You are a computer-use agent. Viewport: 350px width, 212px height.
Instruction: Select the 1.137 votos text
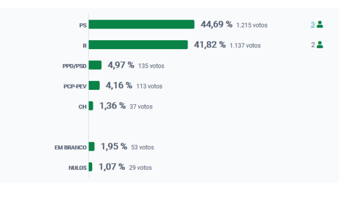(245, 45)
